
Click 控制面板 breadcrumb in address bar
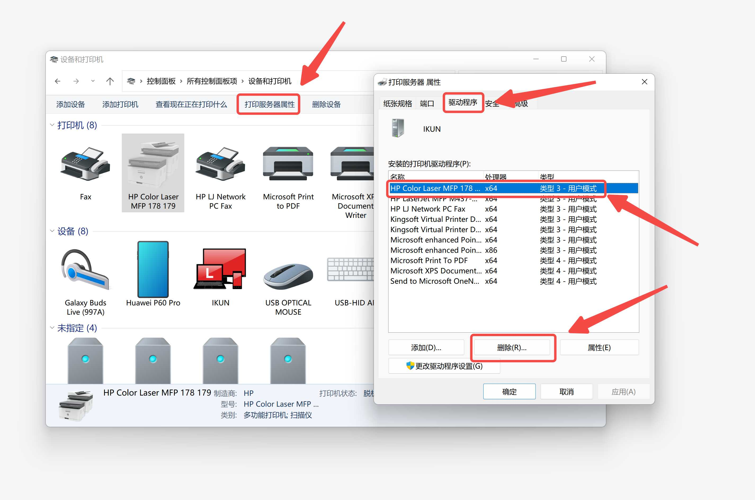pyautogui.click(x=161, y=81)
